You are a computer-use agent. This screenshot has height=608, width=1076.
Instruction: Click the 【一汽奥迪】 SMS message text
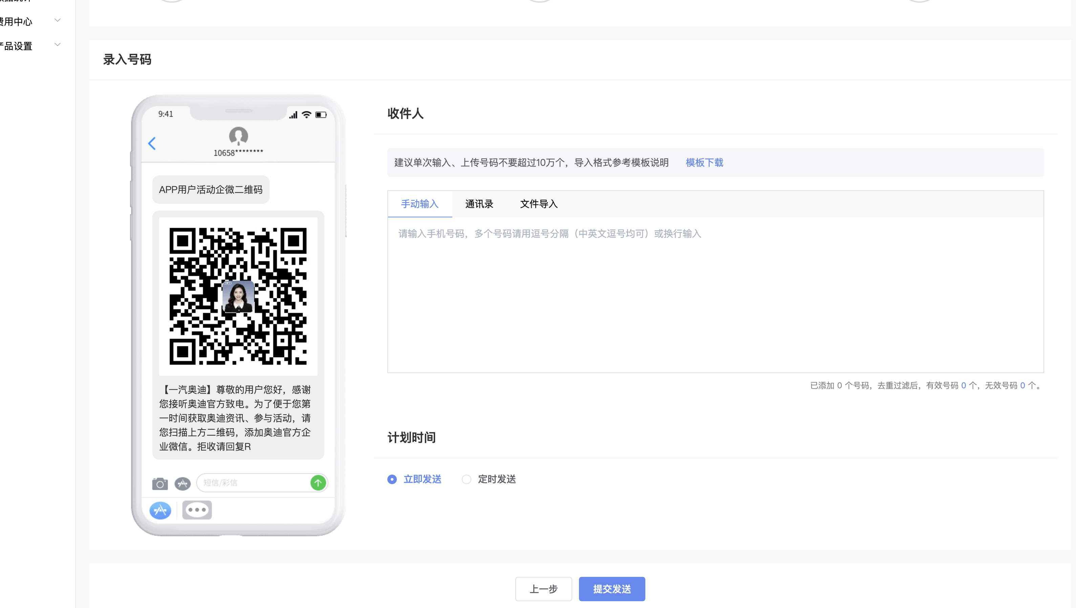point(235,418)
